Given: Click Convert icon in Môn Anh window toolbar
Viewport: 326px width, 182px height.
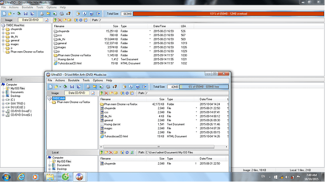Looking at the screenshot, I should click(x=95, y=87).
